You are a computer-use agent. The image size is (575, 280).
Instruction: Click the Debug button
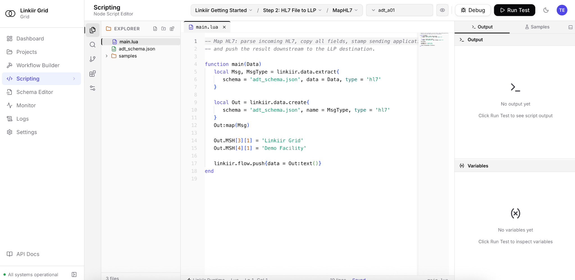click(473, 10)
